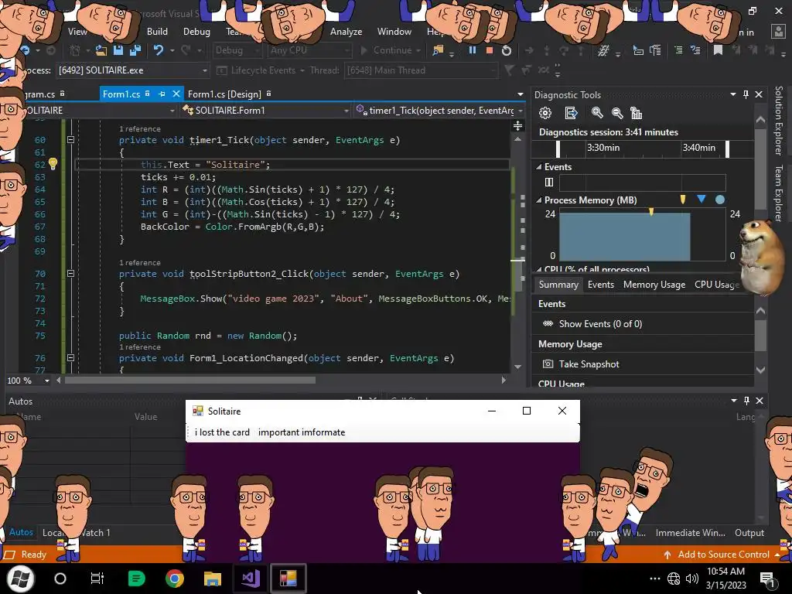Toggle the yellow GC marker in legend
Viewport: 792px width, 594px height.
point(683,200)
